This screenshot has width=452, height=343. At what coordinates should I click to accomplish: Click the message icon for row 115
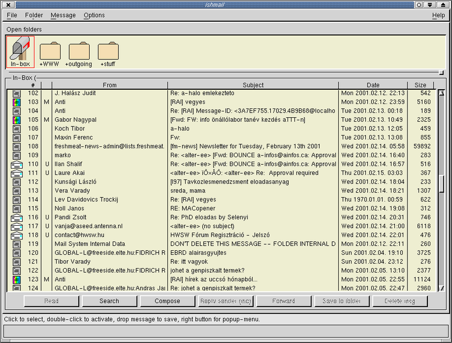(17, 209)
